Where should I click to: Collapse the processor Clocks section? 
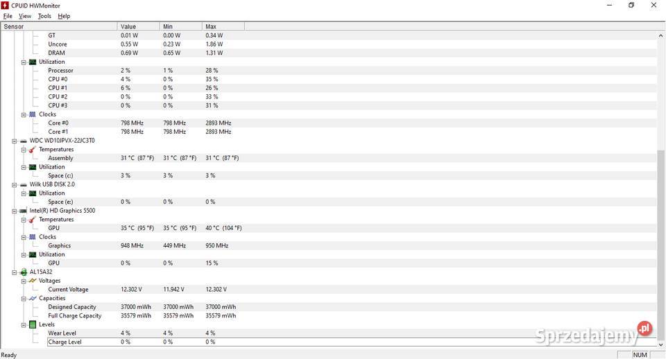click(24, 114)
